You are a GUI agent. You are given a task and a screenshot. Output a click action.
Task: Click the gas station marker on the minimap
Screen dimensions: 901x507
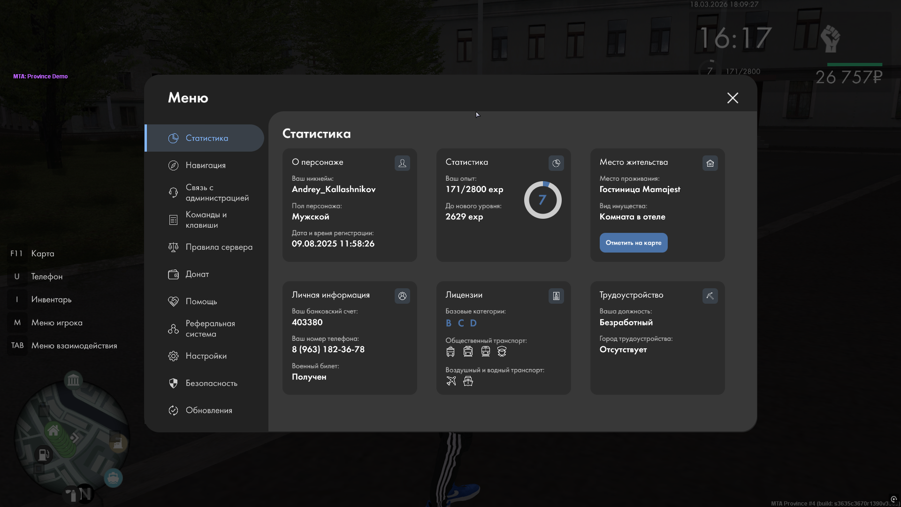pos(44,454)
